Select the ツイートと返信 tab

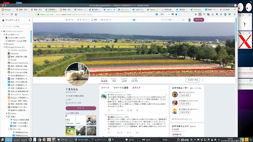[121, 88]
